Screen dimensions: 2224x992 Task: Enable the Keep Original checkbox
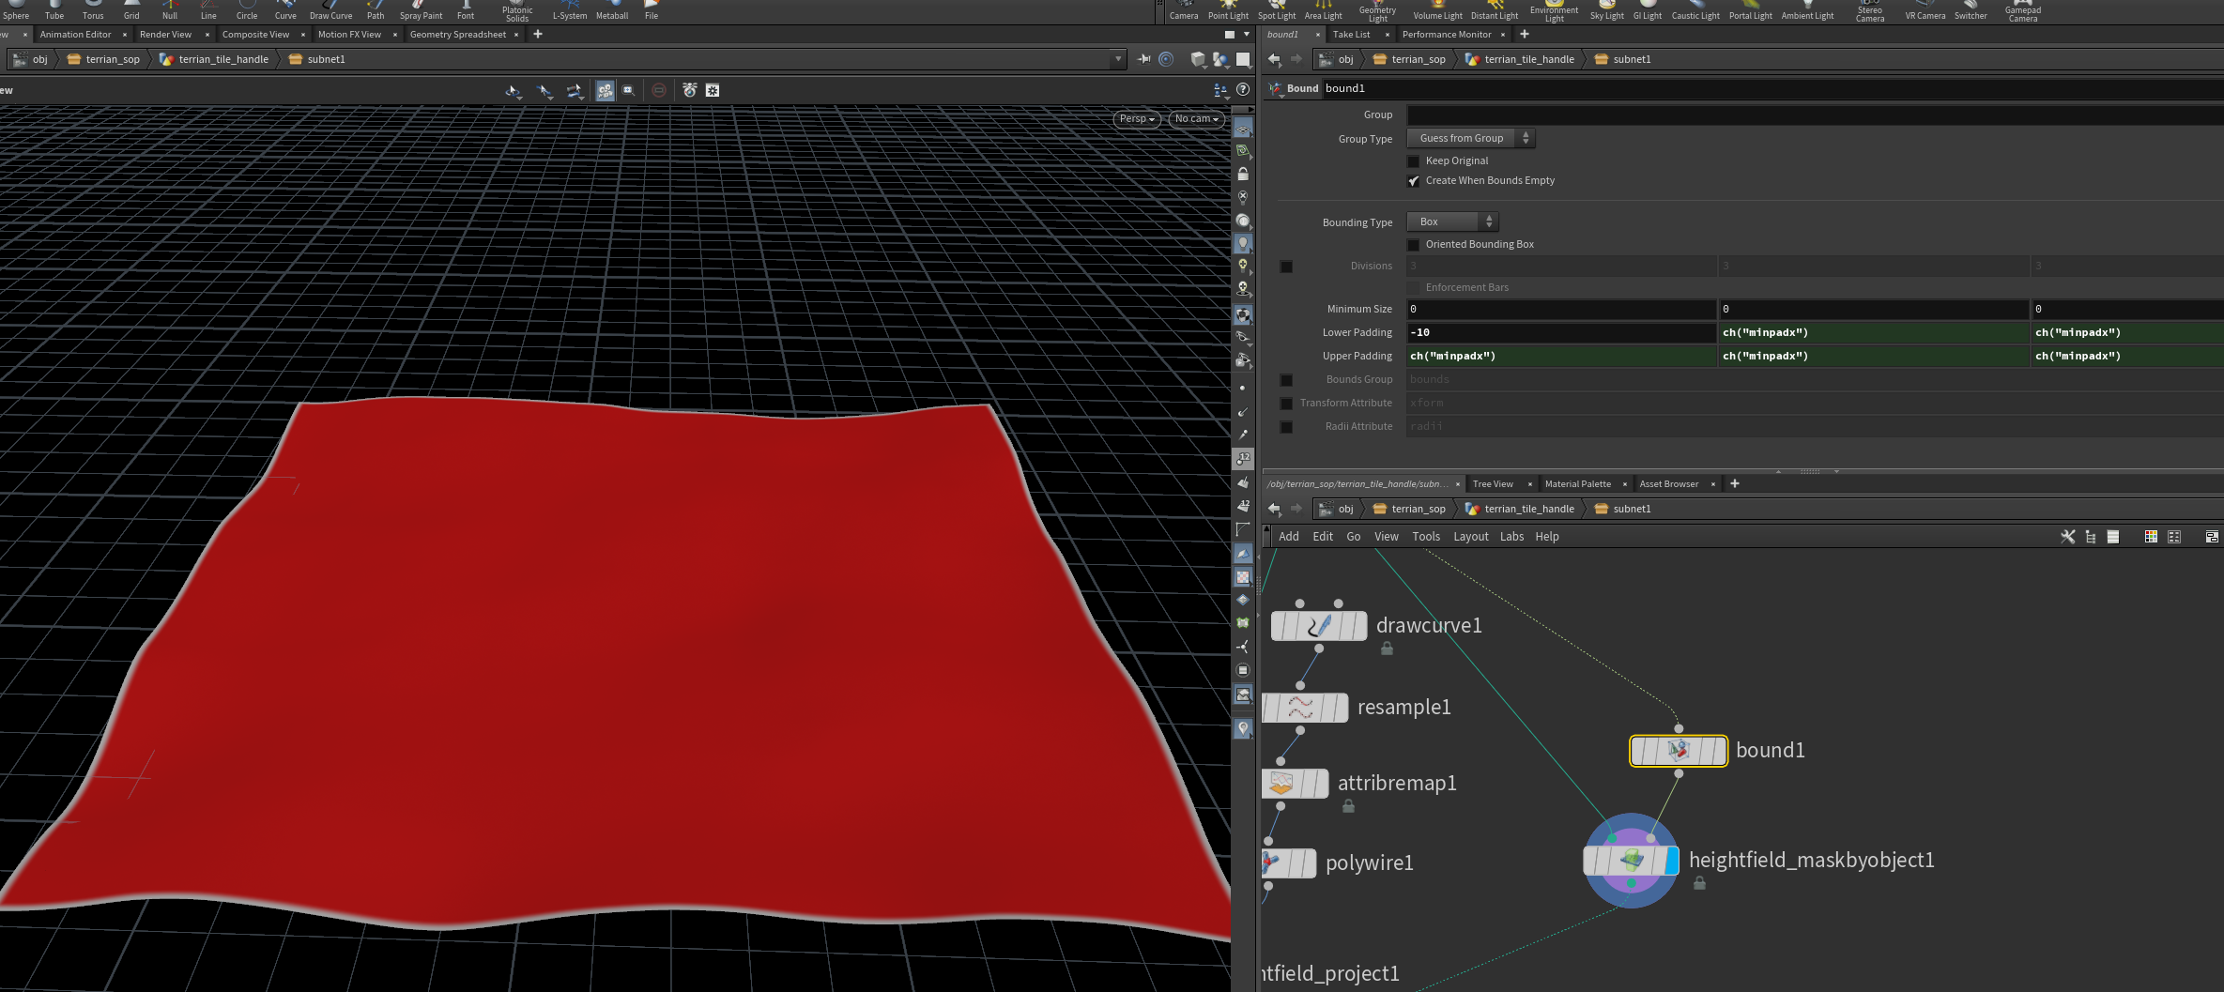click(1414, 161)
